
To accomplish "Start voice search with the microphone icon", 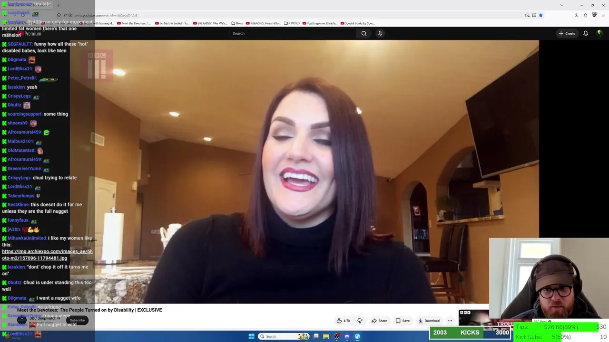I will pos(380,33).
